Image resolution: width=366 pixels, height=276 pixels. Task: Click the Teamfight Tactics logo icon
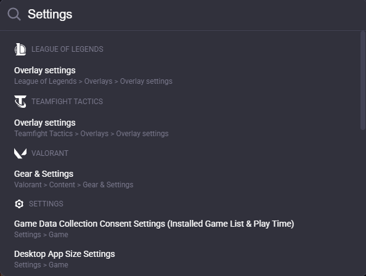20,102
